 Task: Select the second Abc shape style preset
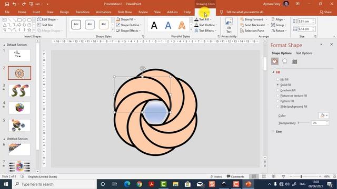click(90, 25)
